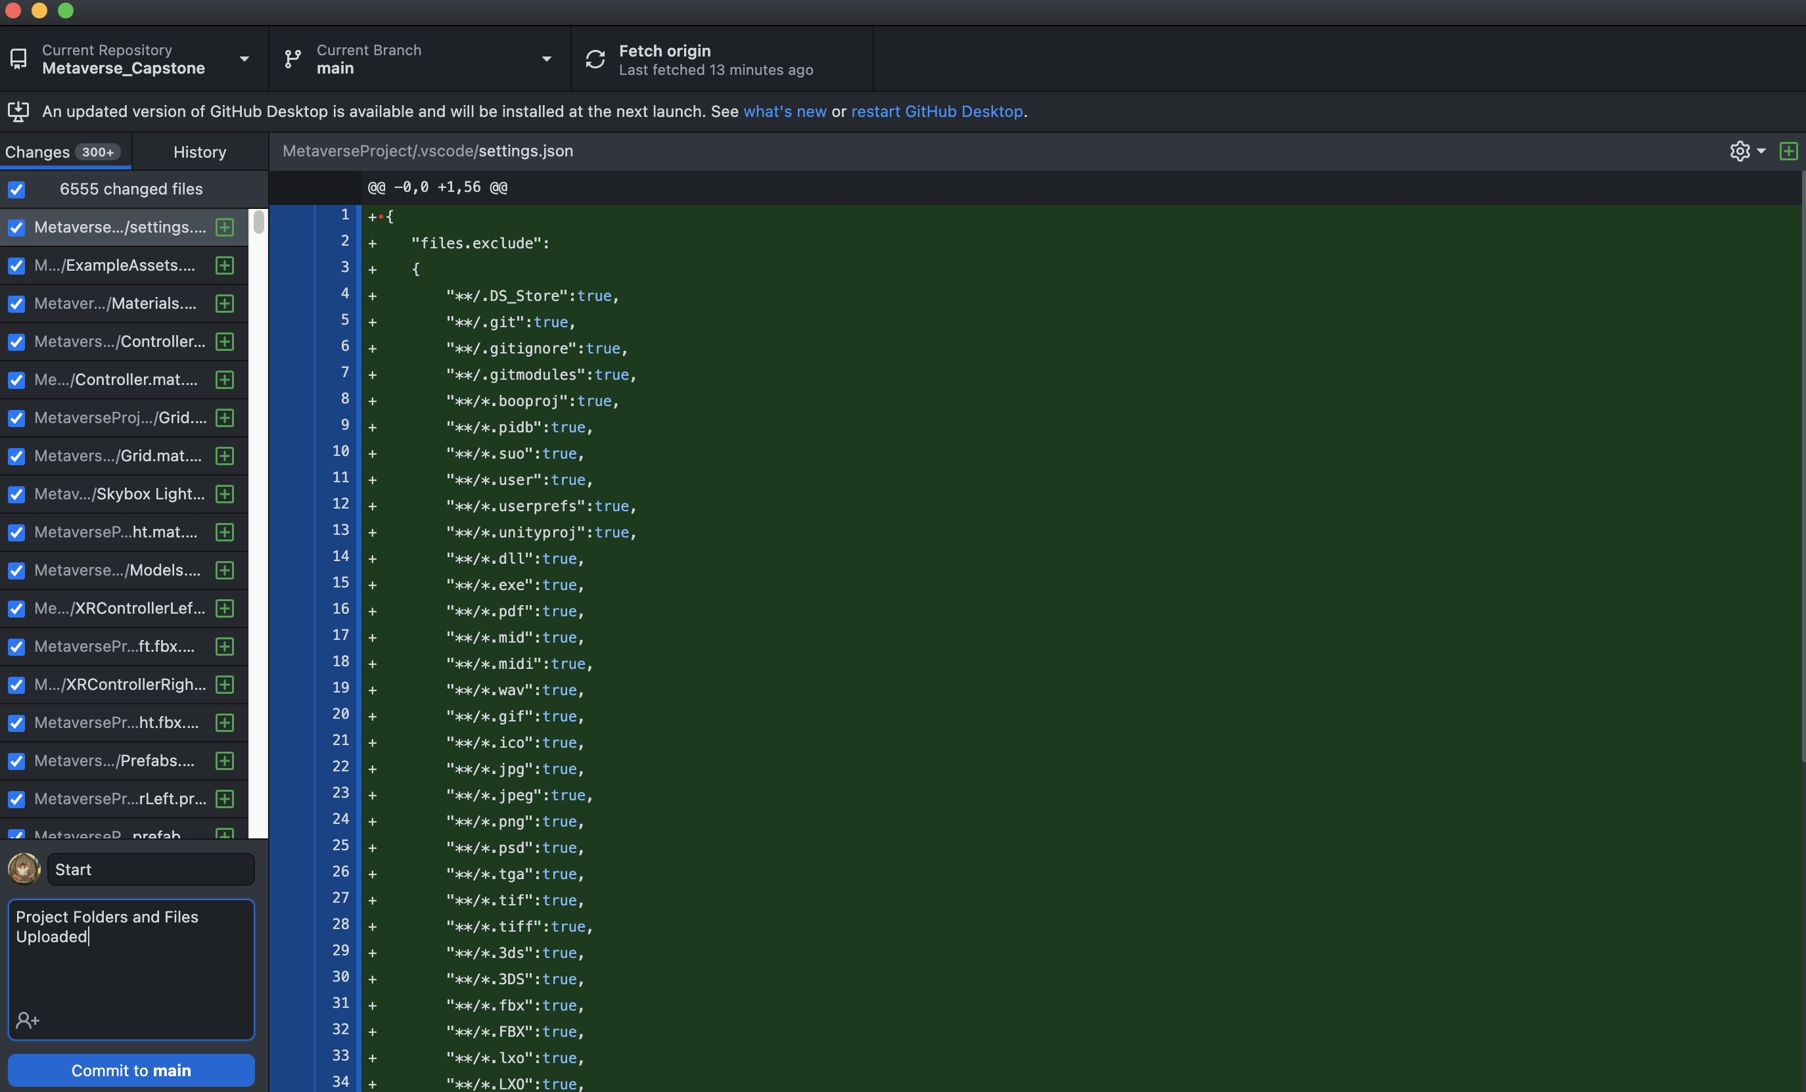Click the "**/*.png":true diff line
1806x1092 pixels.
coord(1082,821)
